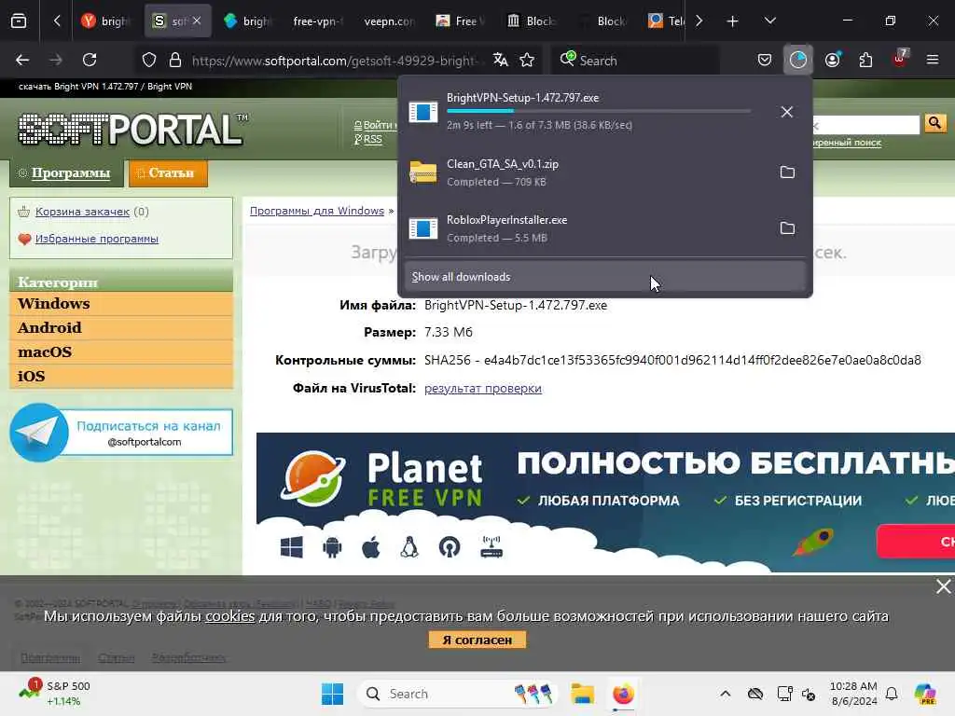Viewport: 955px width, 716px height.
Task: Click BrightVPN download progress bar
Action: [x=598, y=111]
